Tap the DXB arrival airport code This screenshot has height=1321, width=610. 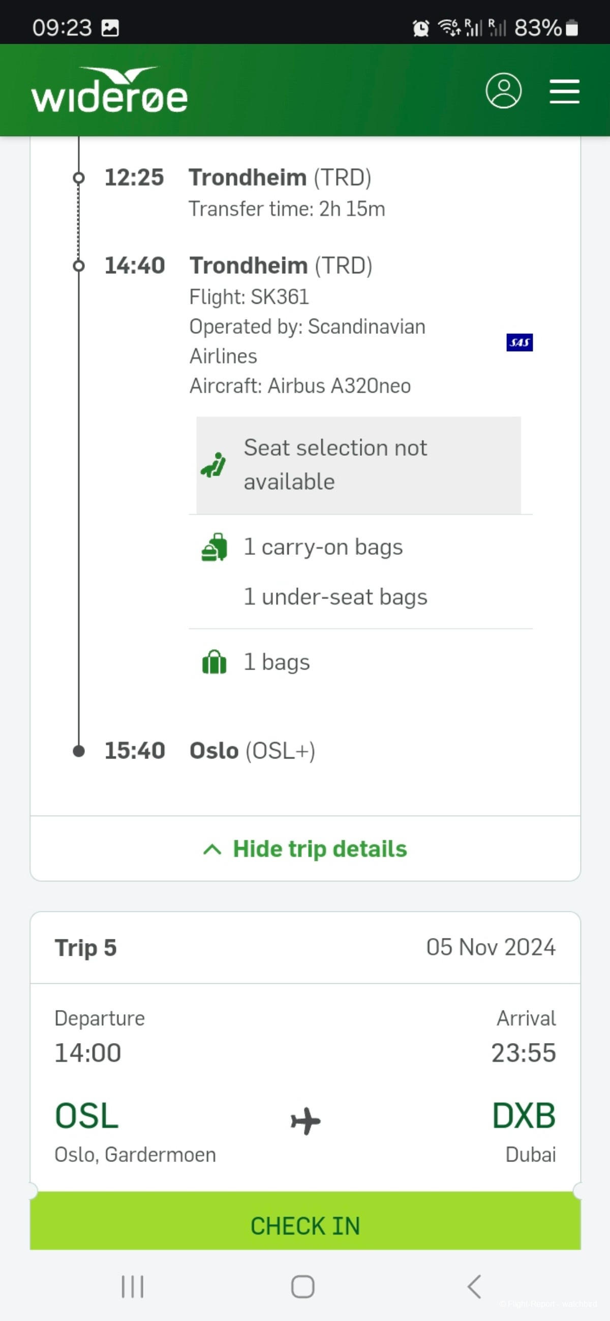523,1116
